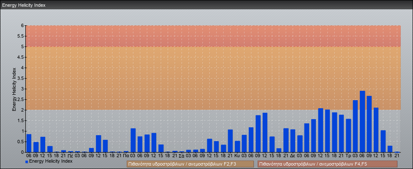Click the red band between 5 and 6
413x169 pixels.
click(213, 36)
